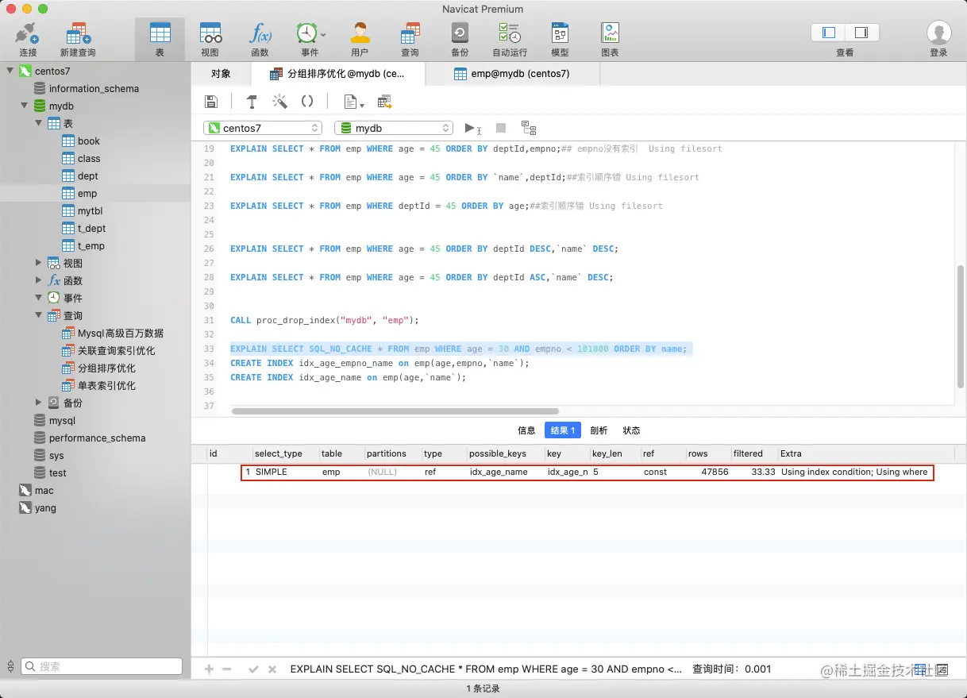967x698 pixels.
Task: Open the mydb database dropdown
Action: (394, 128)
